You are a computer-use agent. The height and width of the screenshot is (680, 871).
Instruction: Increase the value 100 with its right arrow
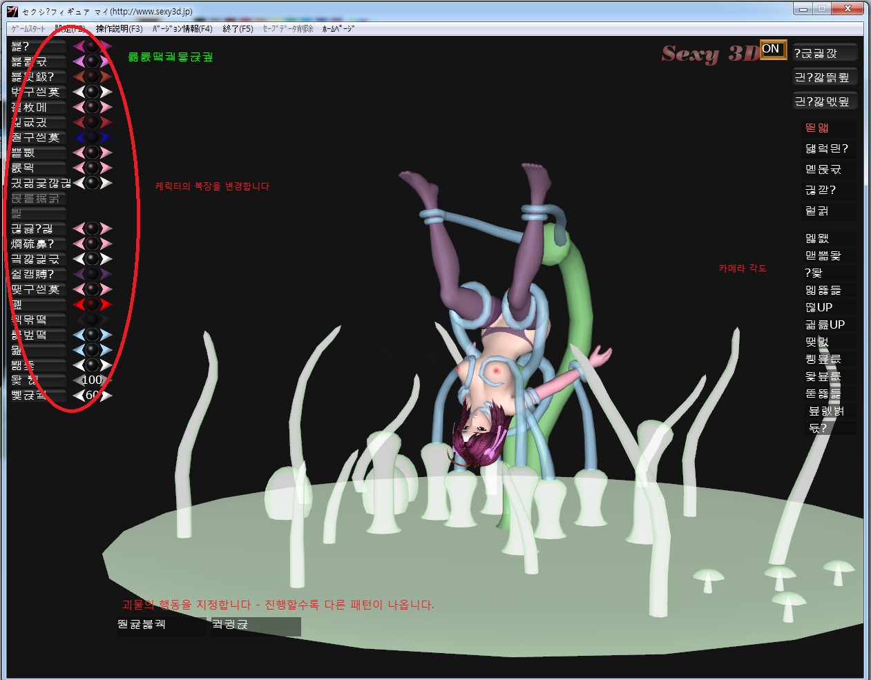click(x=107, y=380)
